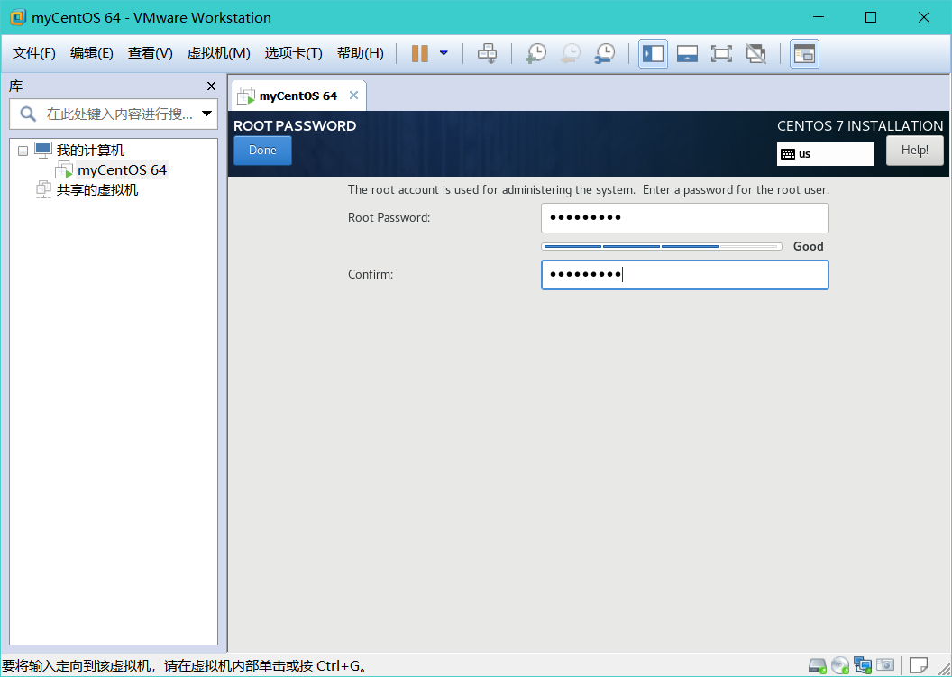
Task: Switch to the myCentOS 64 tab
Action: [297, 96]
